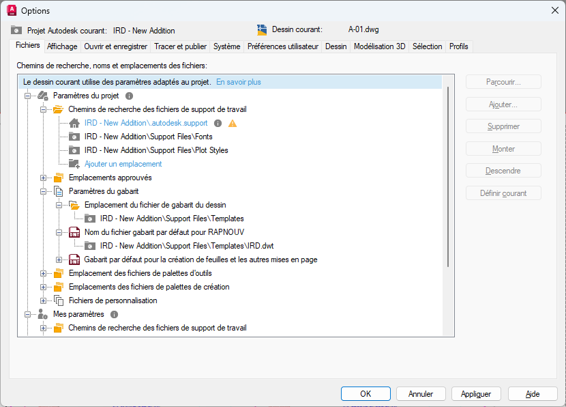Click the Appliquer button
This screenshot has height=407, width=566.
(476, 393)
